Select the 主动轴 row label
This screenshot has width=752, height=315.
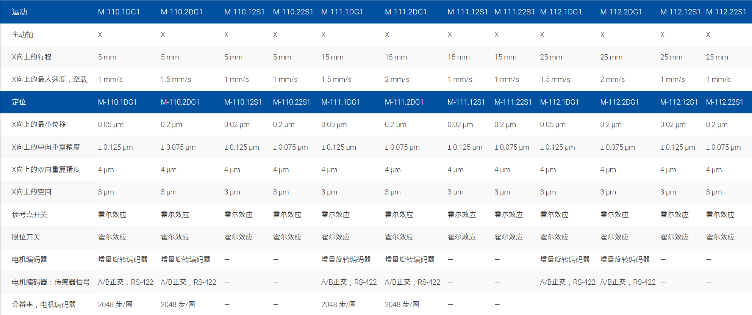22,35
